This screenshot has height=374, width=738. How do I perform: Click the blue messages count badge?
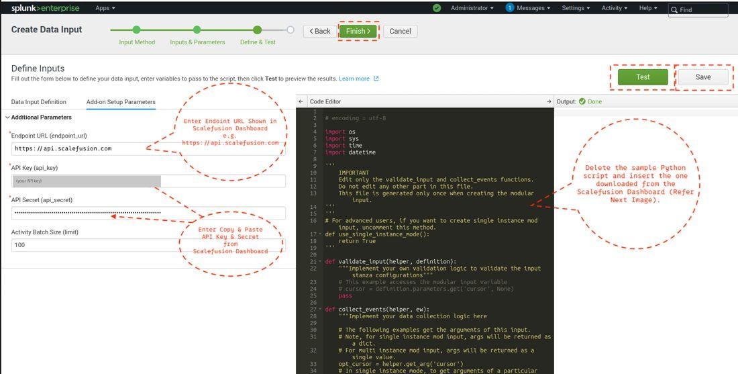pos(509,8)
